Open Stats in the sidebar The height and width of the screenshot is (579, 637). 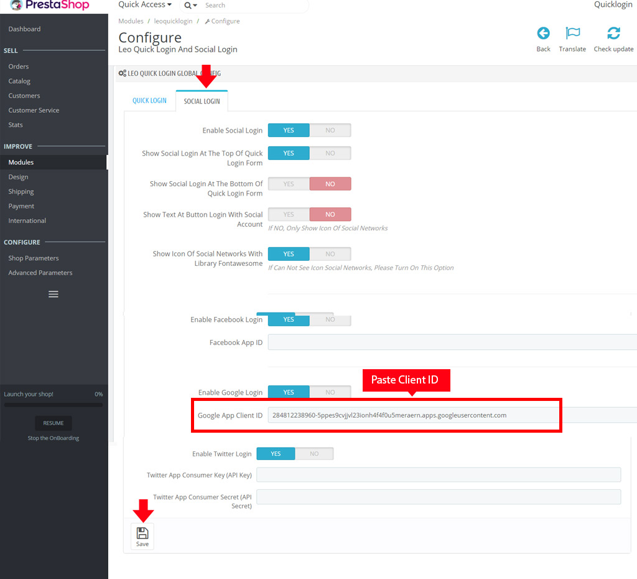[x=16, y=125]
